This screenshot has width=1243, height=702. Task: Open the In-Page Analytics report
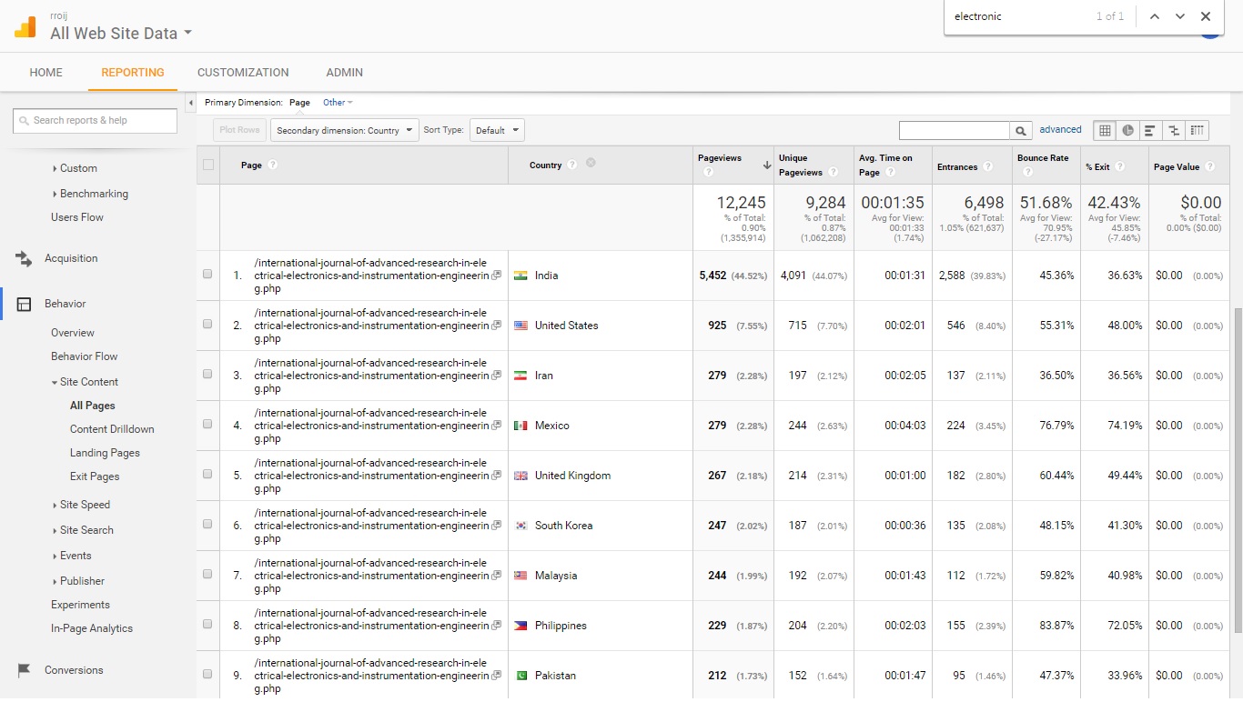[92, 628]
